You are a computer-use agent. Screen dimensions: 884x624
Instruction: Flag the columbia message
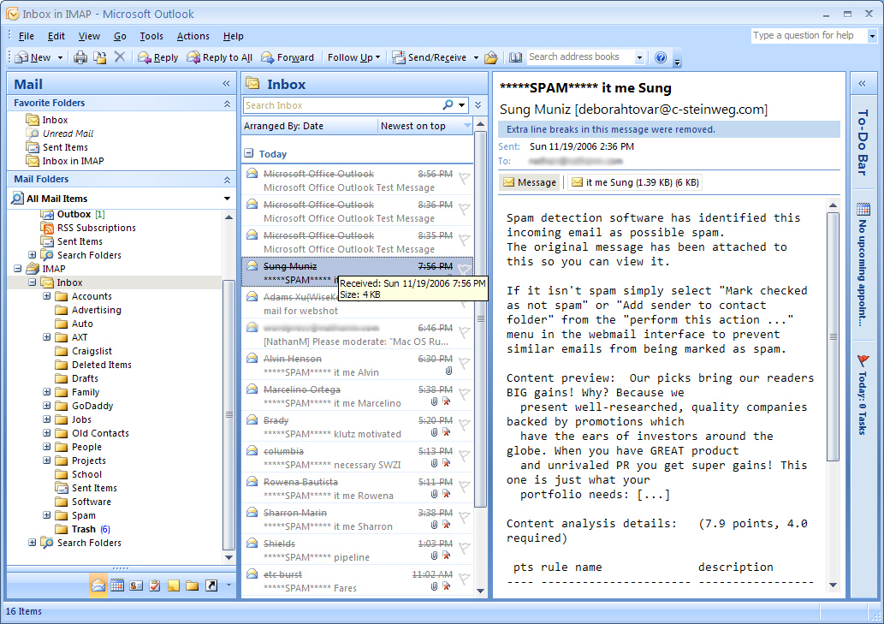tap(464, 455)
